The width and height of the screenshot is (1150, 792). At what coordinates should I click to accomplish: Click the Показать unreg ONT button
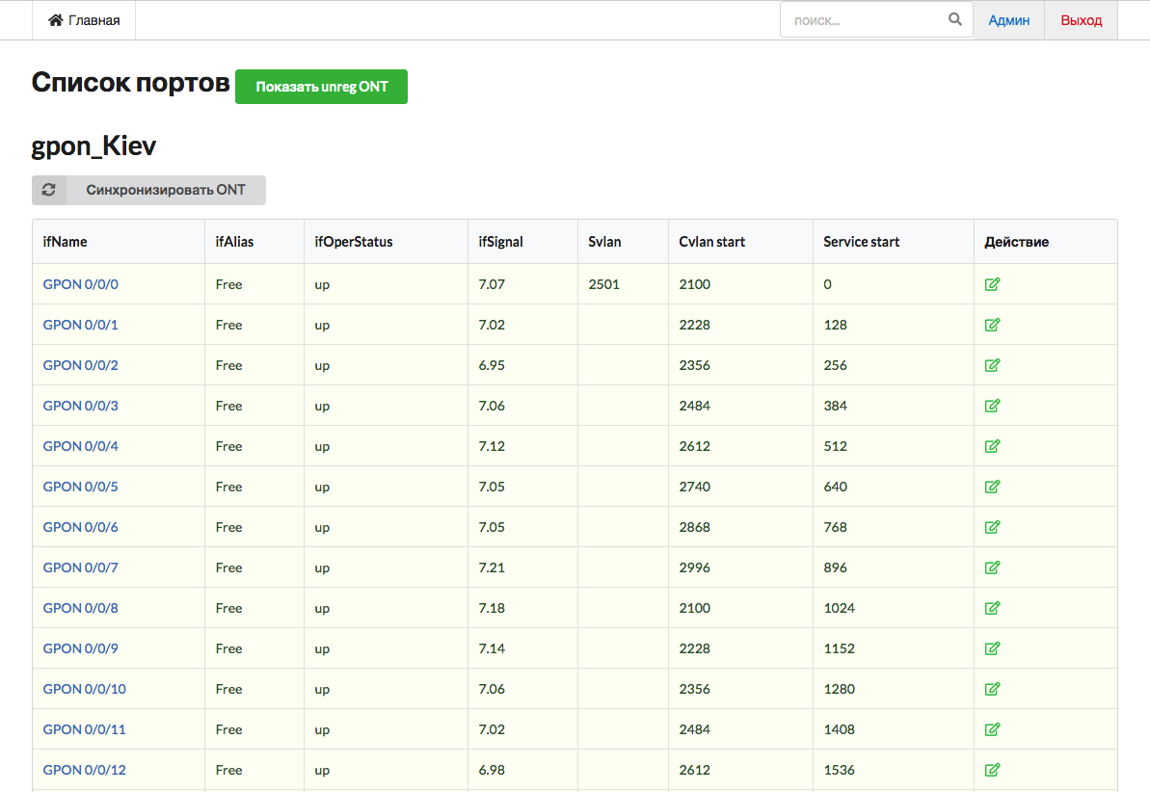click(321, 86)
